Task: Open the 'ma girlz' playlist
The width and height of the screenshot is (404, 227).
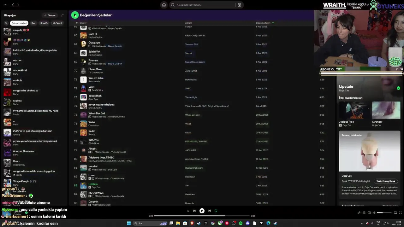Action: point(34,32)
